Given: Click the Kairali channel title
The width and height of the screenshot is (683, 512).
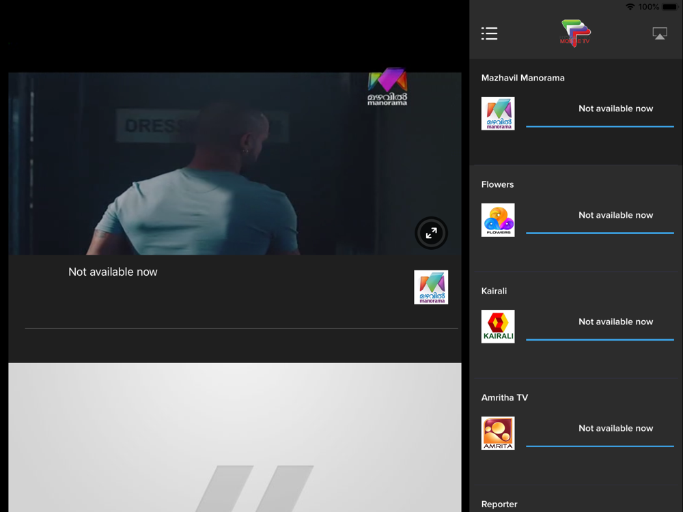Looking at the screenshot, I should 494,291.
